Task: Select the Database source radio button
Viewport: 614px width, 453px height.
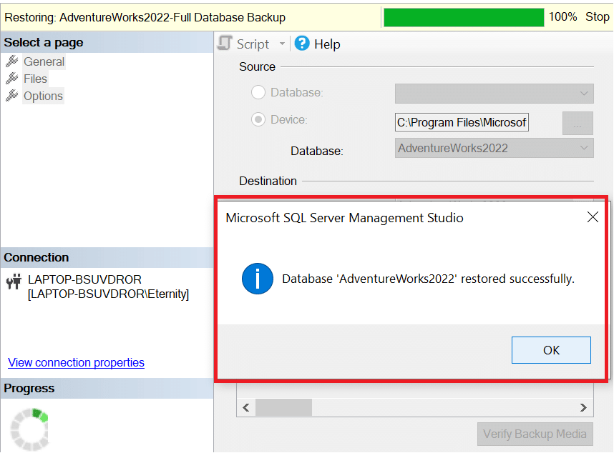Action: click(258, 93)
